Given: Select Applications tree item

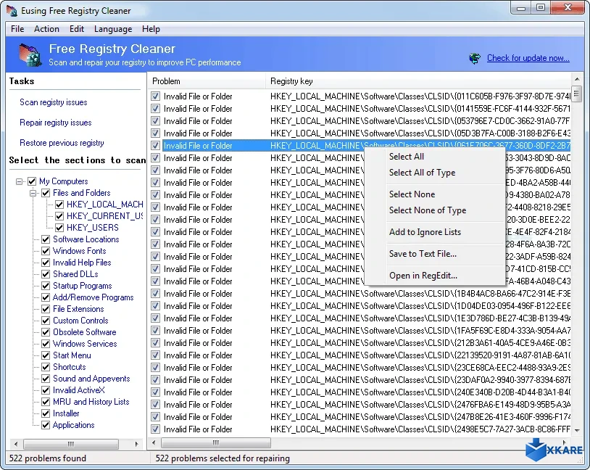Looking at the screenshot, I should 74,425.
